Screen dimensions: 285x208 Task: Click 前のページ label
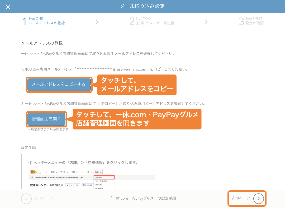click(44, 198)
